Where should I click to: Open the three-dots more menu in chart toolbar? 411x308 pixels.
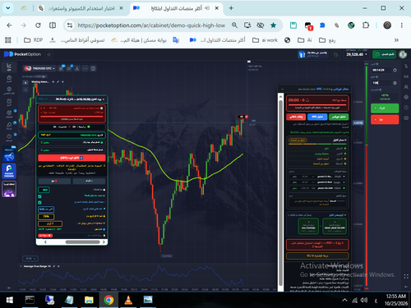(x=85, y=68)
